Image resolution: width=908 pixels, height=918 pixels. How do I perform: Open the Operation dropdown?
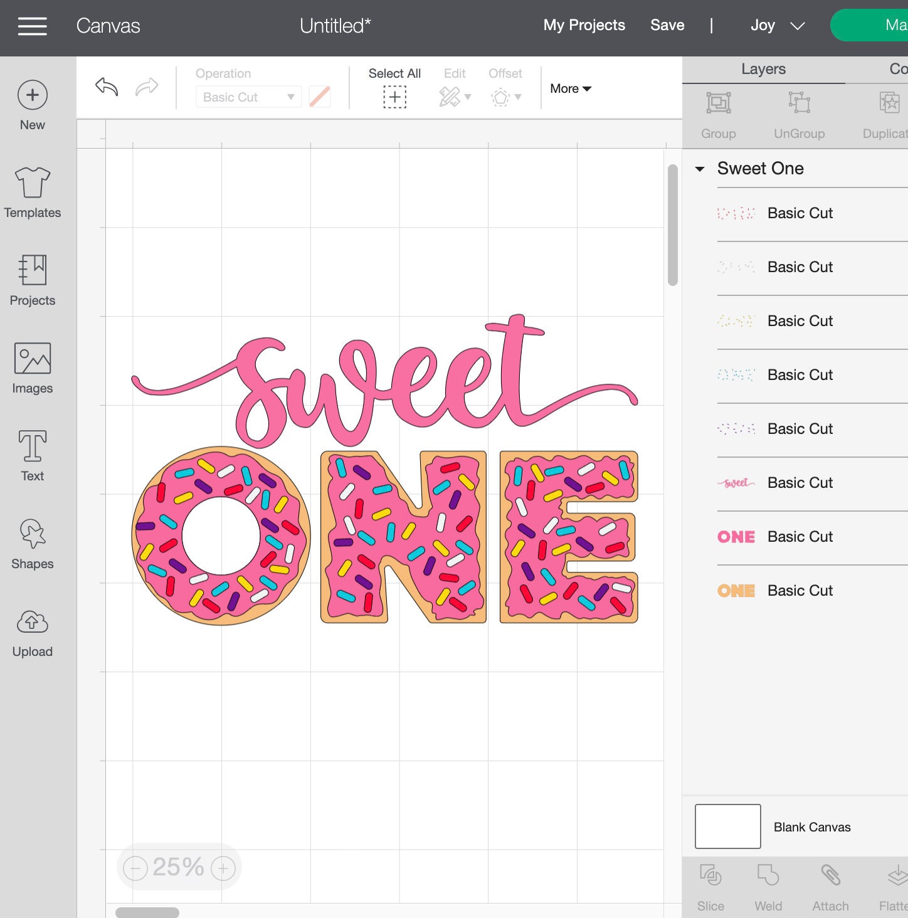(x=248, y=97)
